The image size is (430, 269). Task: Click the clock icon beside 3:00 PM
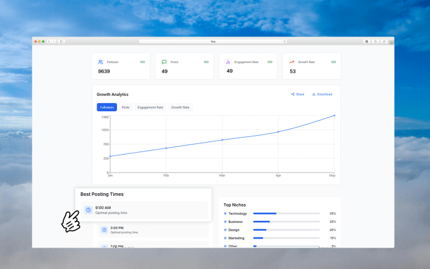tap(103, 230)
